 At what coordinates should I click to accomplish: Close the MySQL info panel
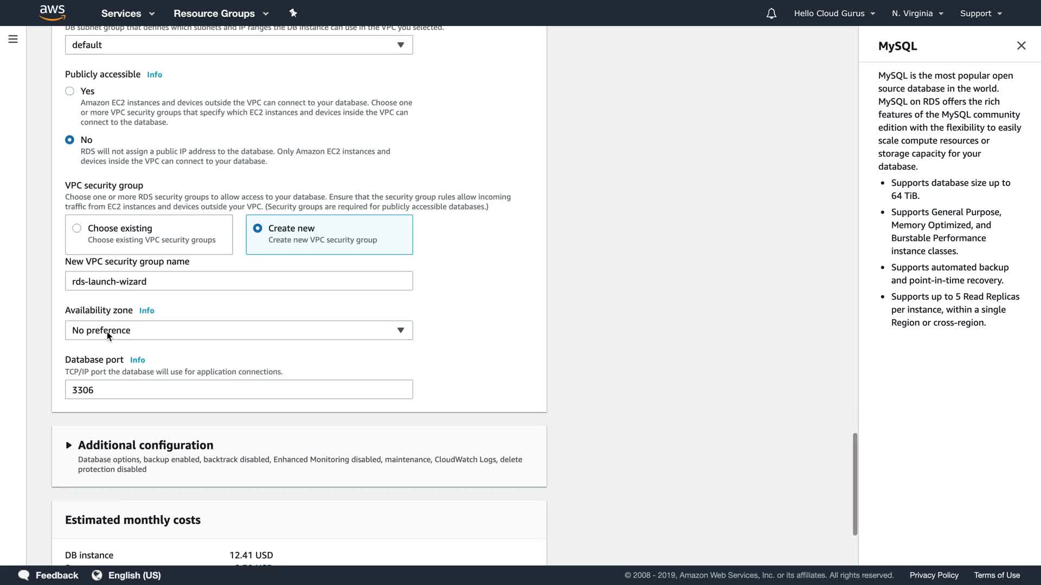(x=1021, y=45)
